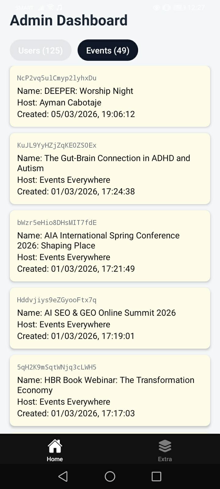This screenshot has height=489, width=220.
Task: Click event ID 5qH2K9mSqtWNjq3cLWH5
Action: (x=57, y=367)
